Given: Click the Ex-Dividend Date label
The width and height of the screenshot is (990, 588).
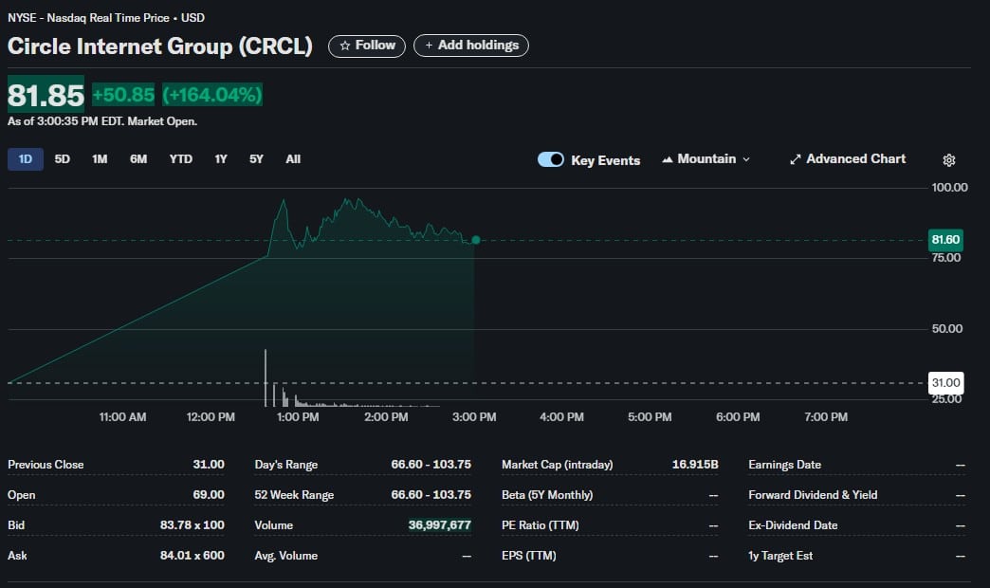Looking at the screenshot, I should pos(793,524).
